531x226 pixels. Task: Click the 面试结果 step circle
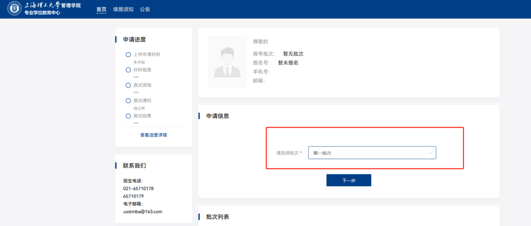tap(128, 116)
